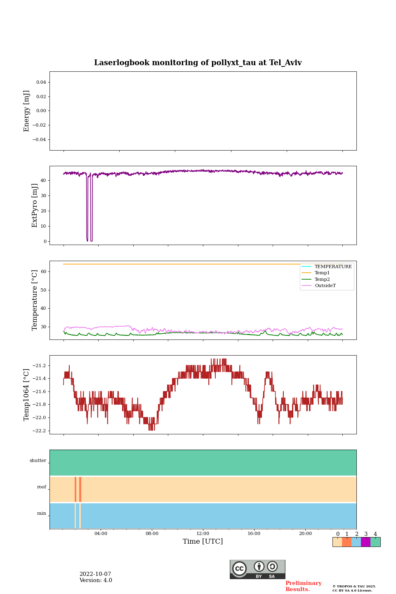This screenshot has width=396, height=594.
Task: Click the -0.04 Energy tick label
Action: coord(40,140)
